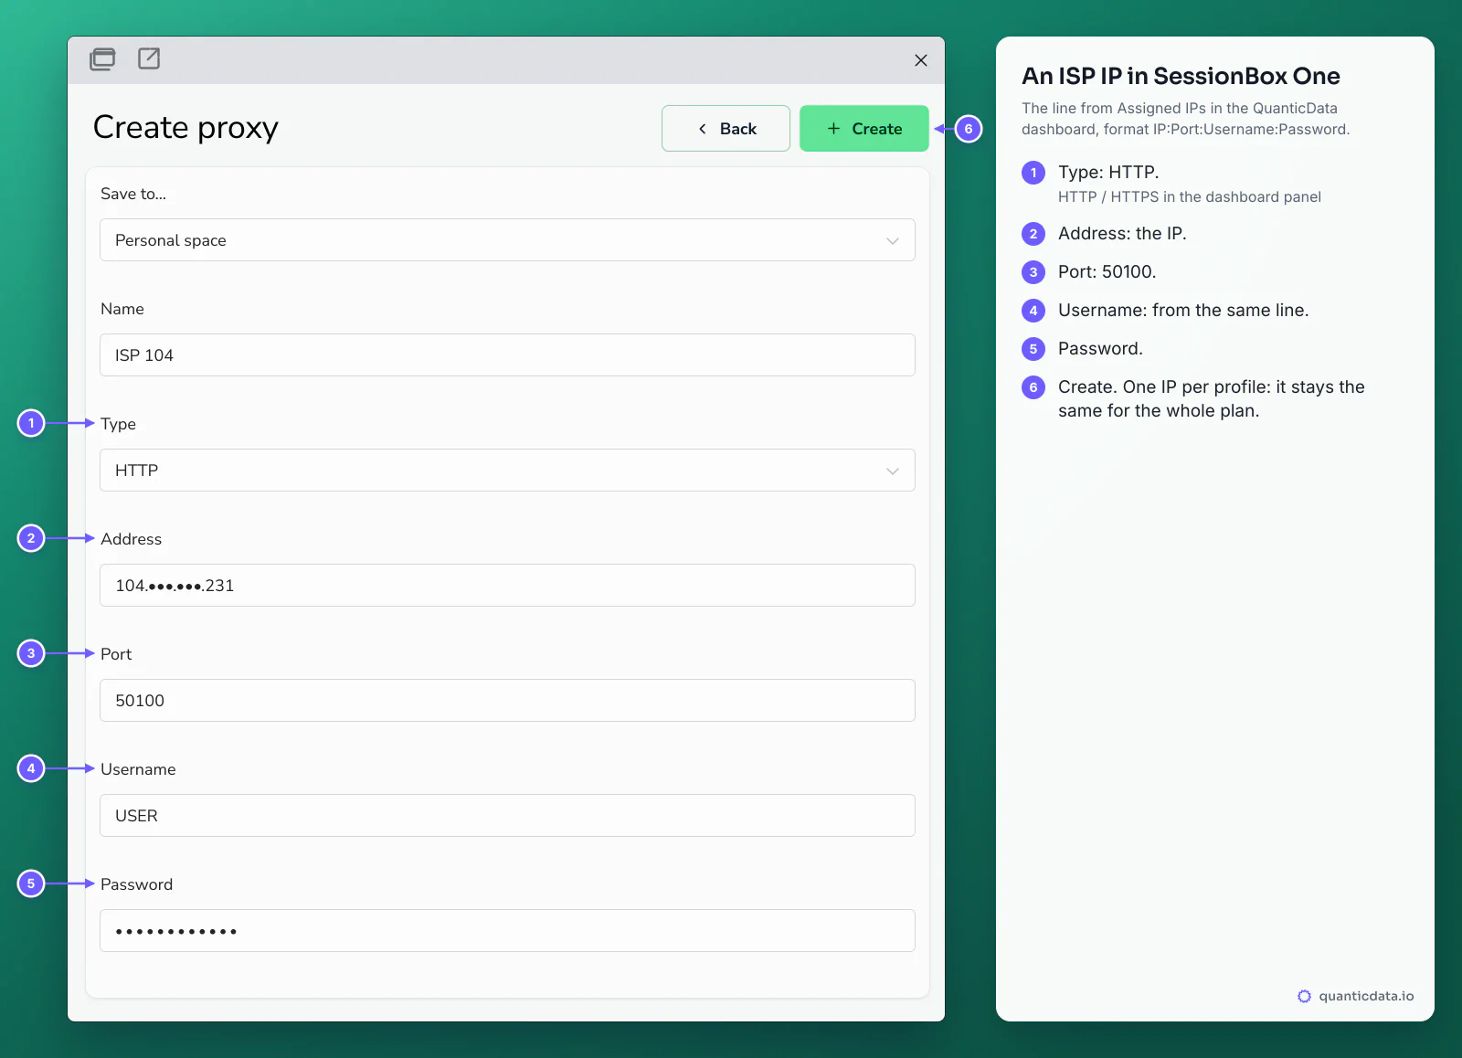
Task: Click the 'Username: from the same line.' text
Action: point(1182,310)
